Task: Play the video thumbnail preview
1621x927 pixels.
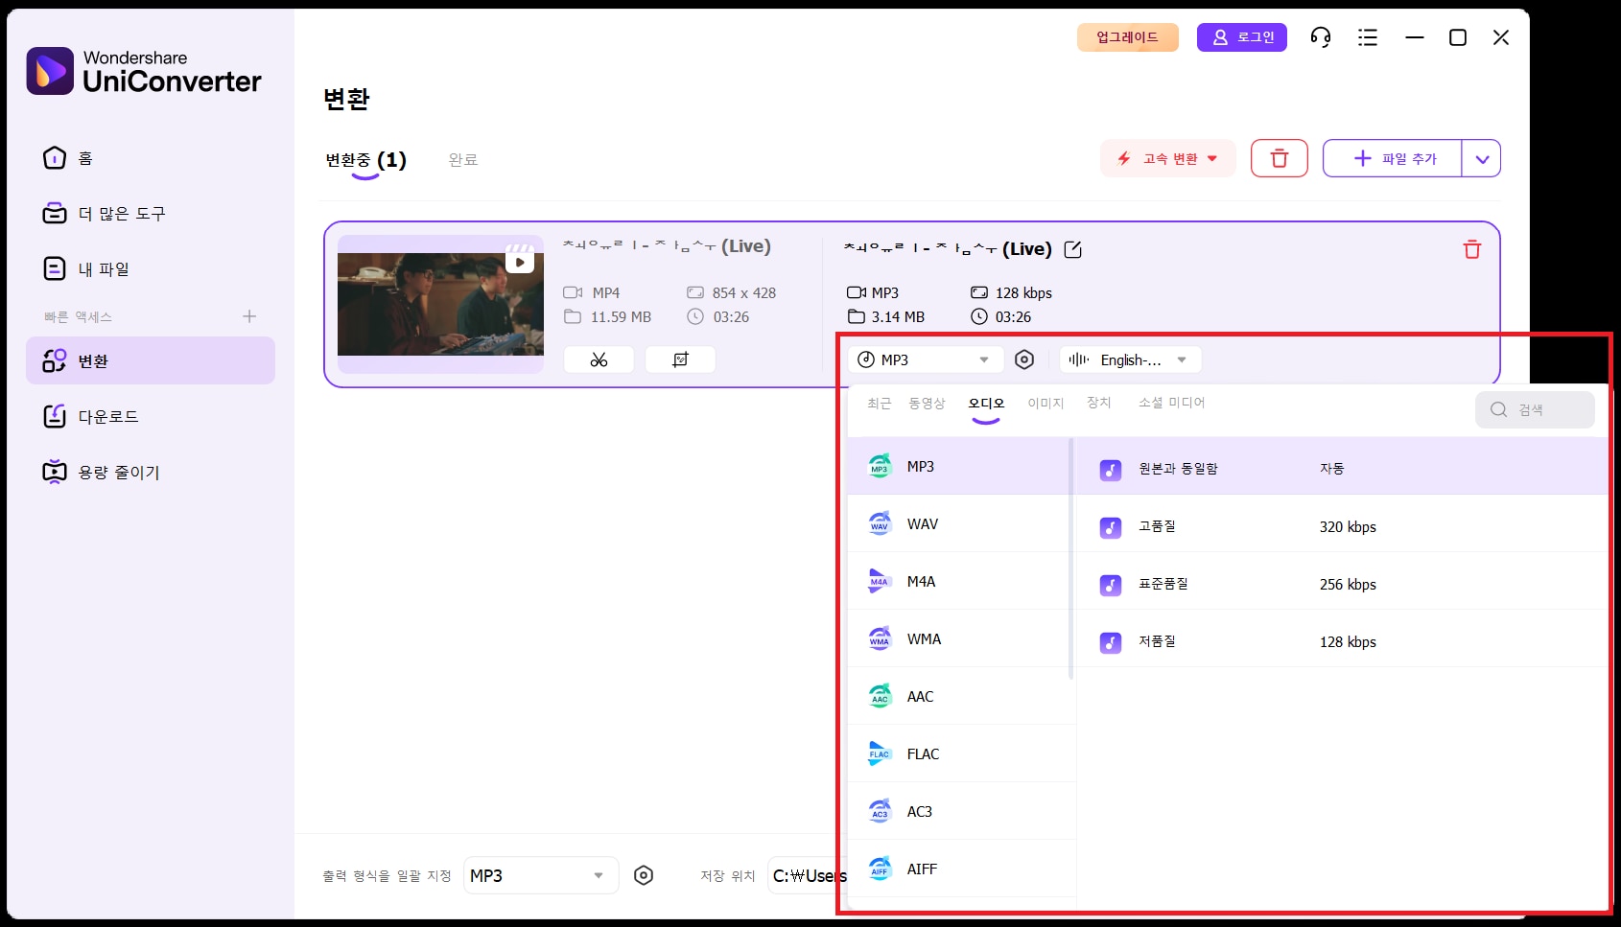Action: pyautogui.click(x=520, y=262)
